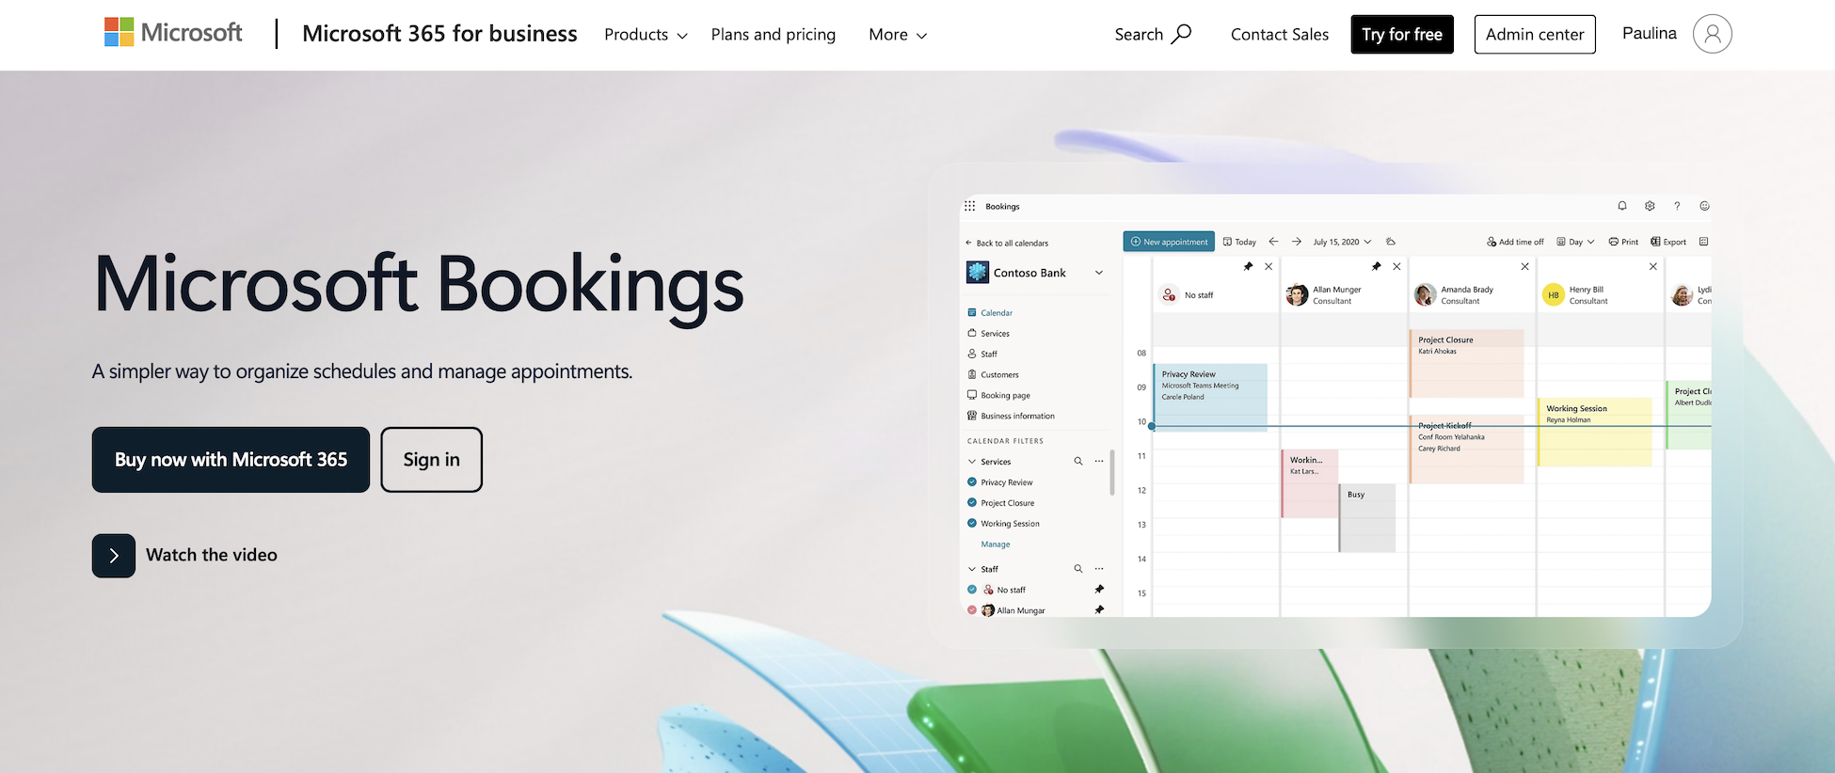Open the Privacy Review appointment
Image resolution: width=1835 pixels, height=773 pixels.
click(x=1210, y=397)
